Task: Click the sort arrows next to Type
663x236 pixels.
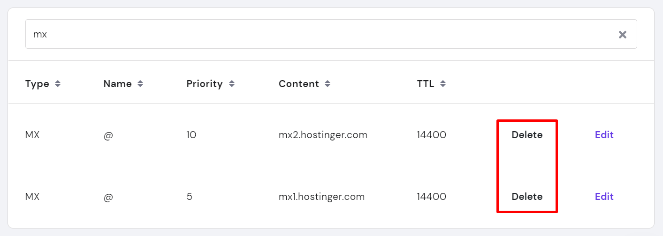Action: (57, 84)
